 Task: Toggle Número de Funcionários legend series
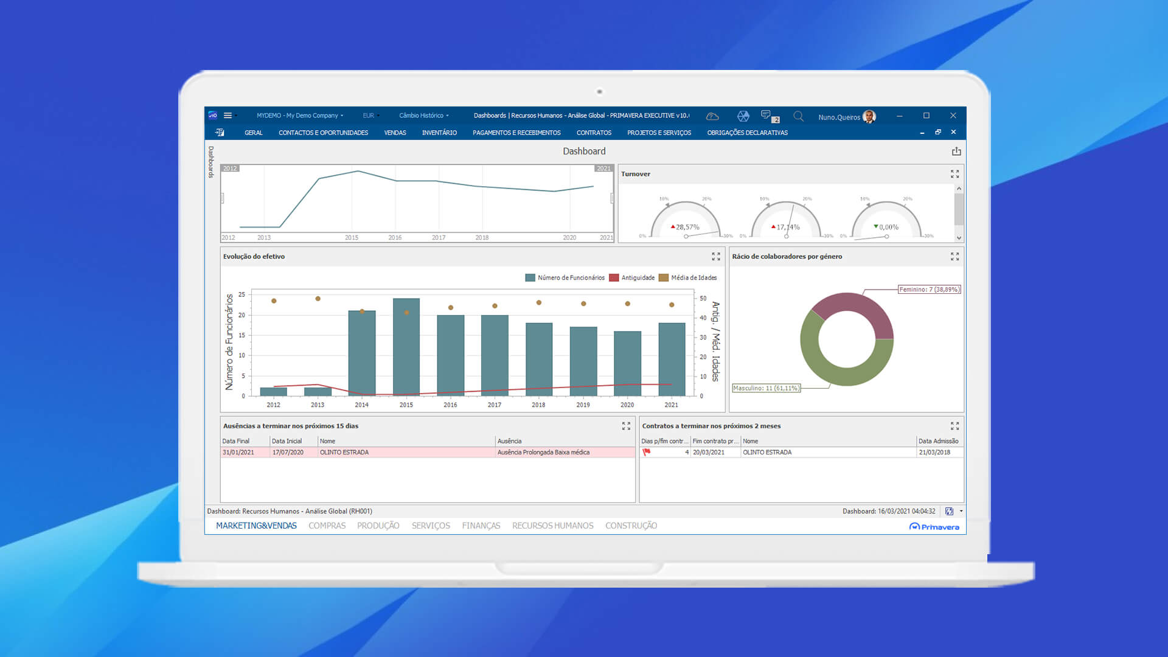pyautogui.click(x=565, y=278)
